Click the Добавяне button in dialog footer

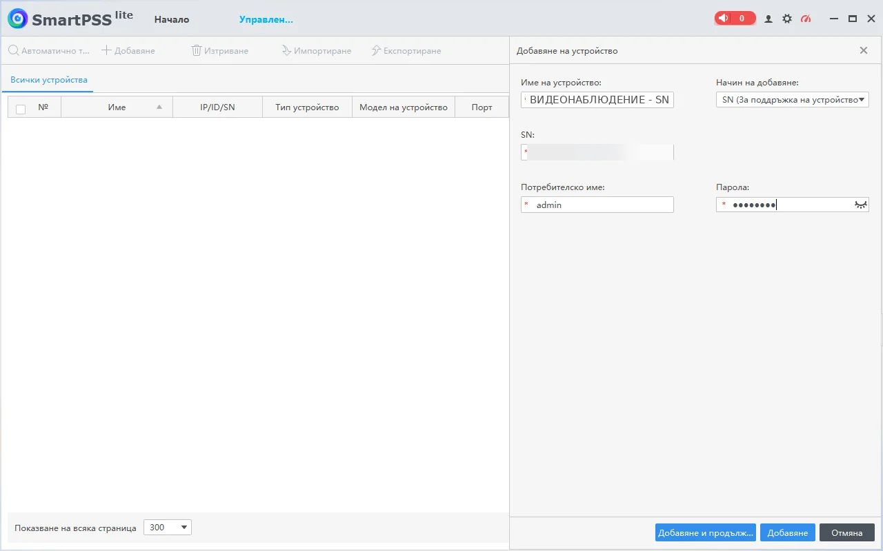coord(788,532)
